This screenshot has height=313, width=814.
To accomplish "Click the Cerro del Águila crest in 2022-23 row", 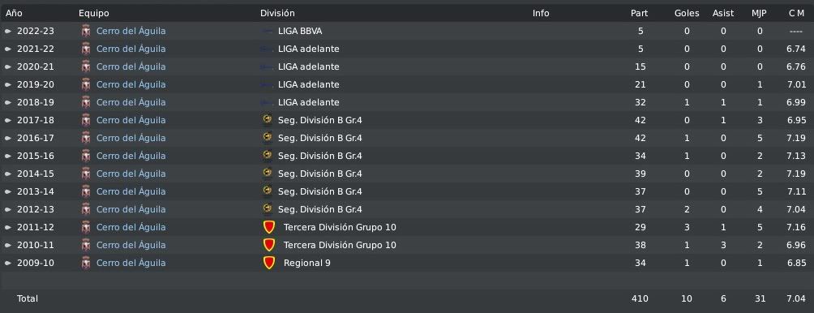I will (x=86, y=31).
